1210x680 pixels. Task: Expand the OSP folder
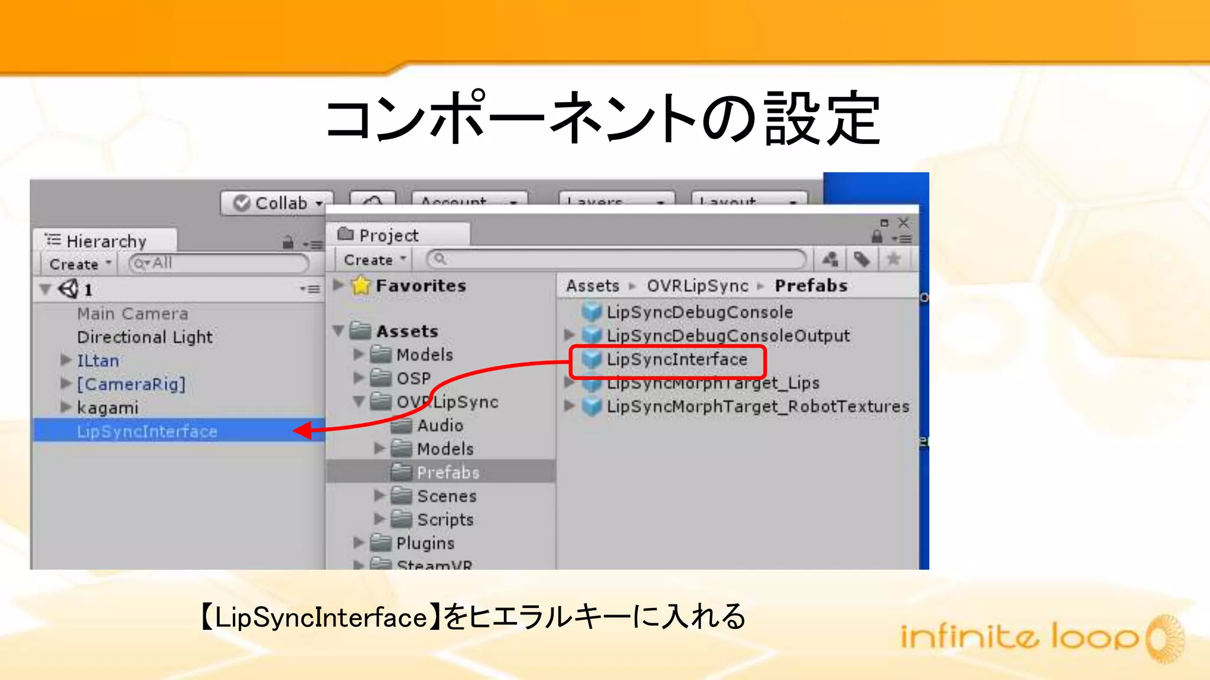point(358,378)
